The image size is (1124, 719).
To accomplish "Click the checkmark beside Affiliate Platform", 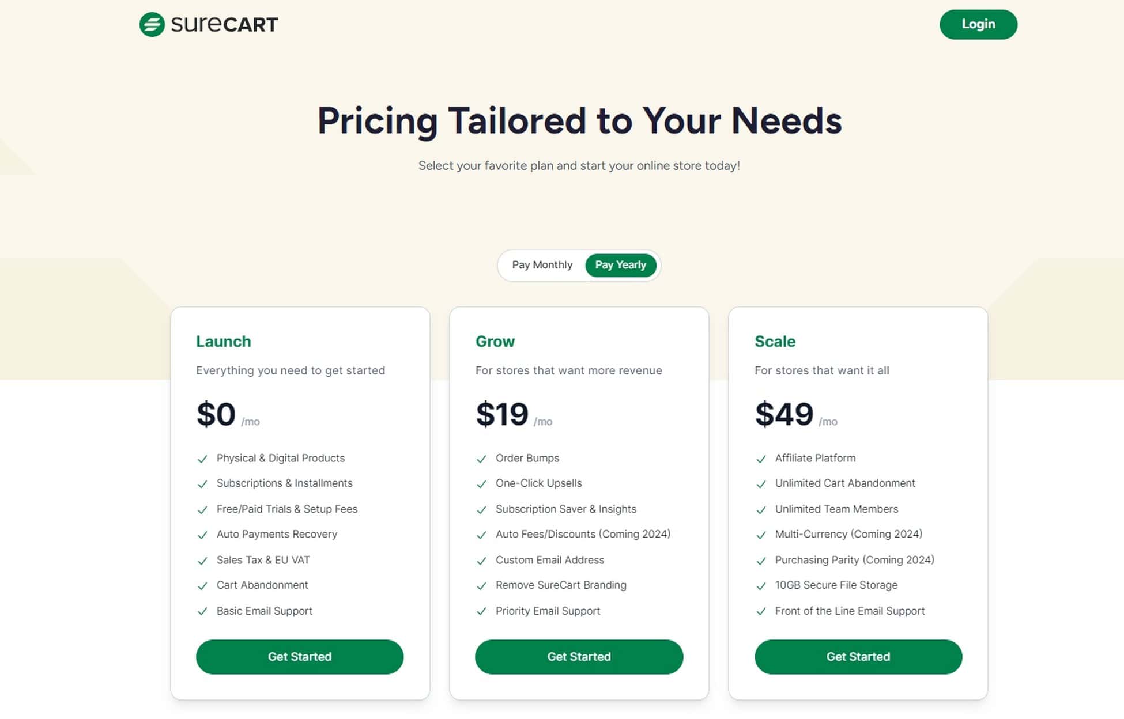I will [761, 458].
